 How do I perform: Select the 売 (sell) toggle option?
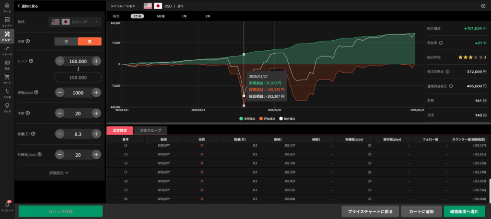(66, 41)
